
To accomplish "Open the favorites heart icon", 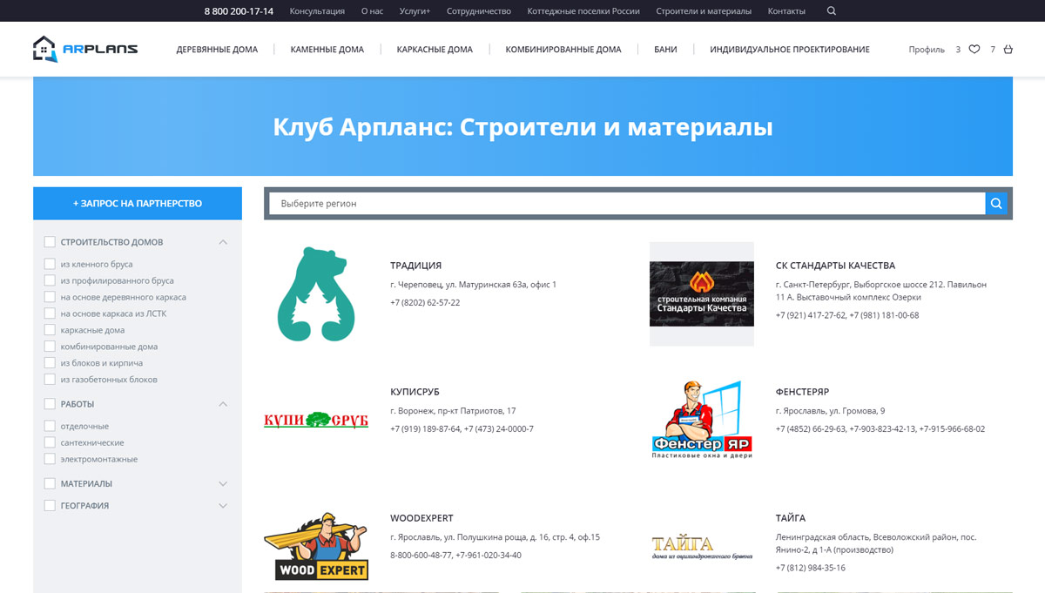I will tap(974, 50).
